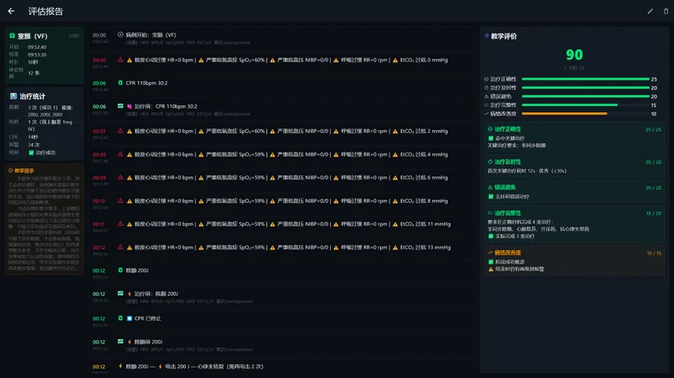The image size is (674, 378).
Task: Click the red alarm triangle at 00:07
Action: [x=120, y=131]
